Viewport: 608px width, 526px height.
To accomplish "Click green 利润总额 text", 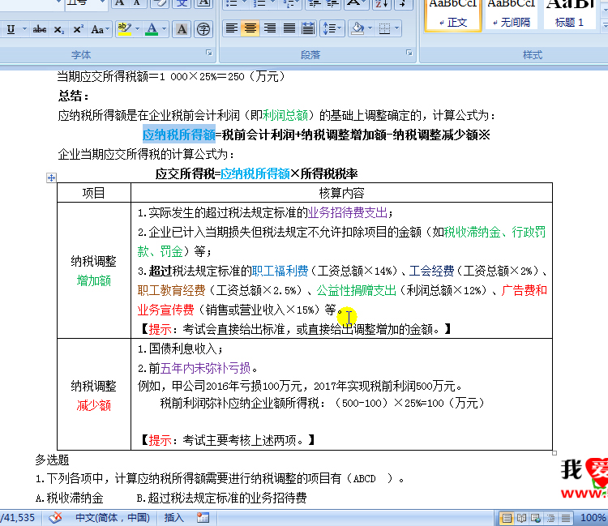I will coord(285,115).
